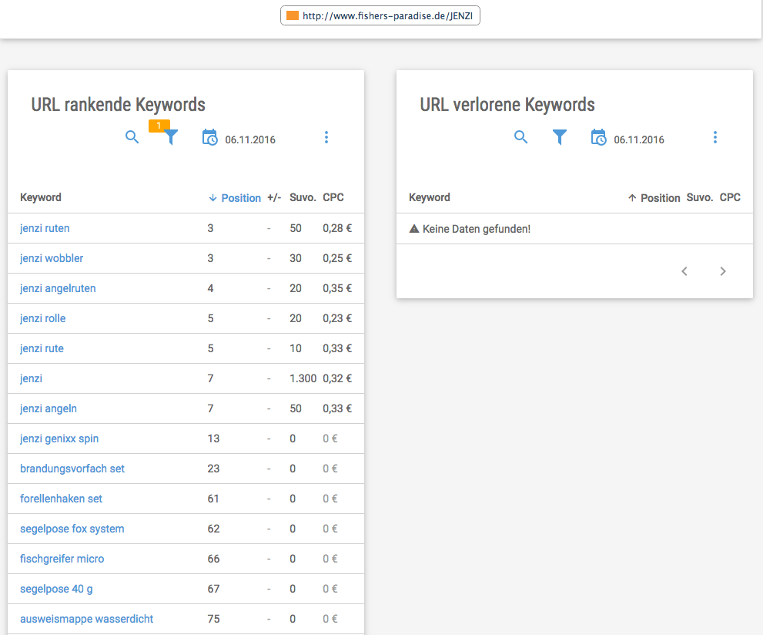Sort rankende Keywords by CPC column
This screenshot has height=635, width=763.
pyautogui.click(x=333, y=197)
